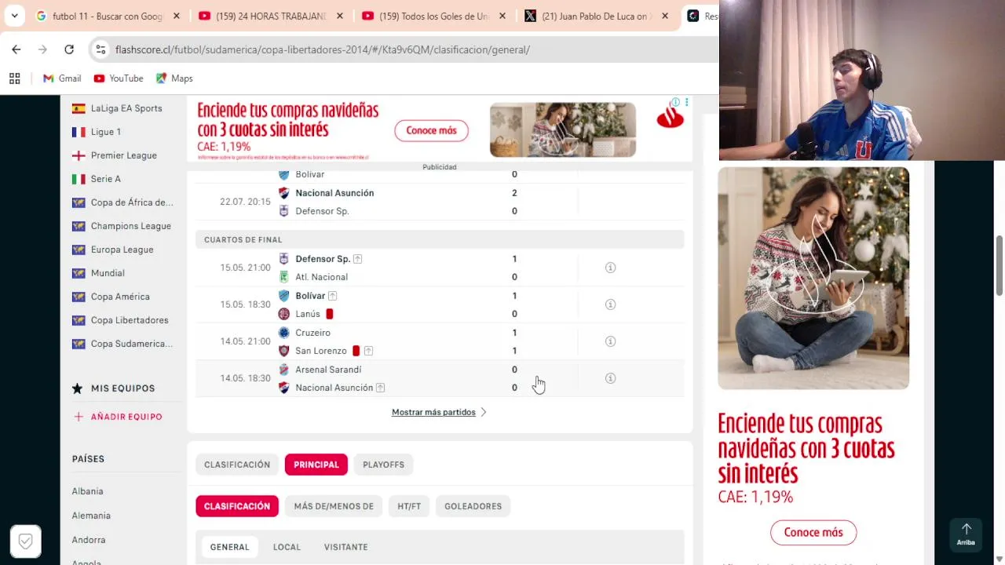
Task: Select Serie A in sidebar
Action: [x=106, y=179]
